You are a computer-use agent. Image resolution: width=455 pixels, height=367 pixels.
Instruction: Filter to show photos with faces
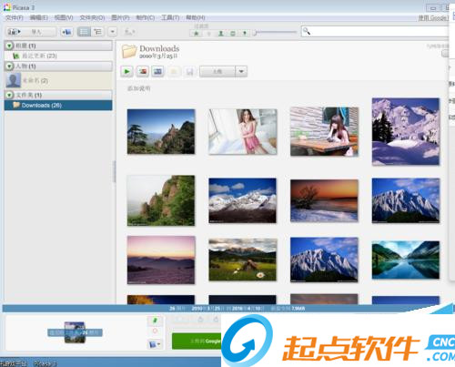(221, 34)
